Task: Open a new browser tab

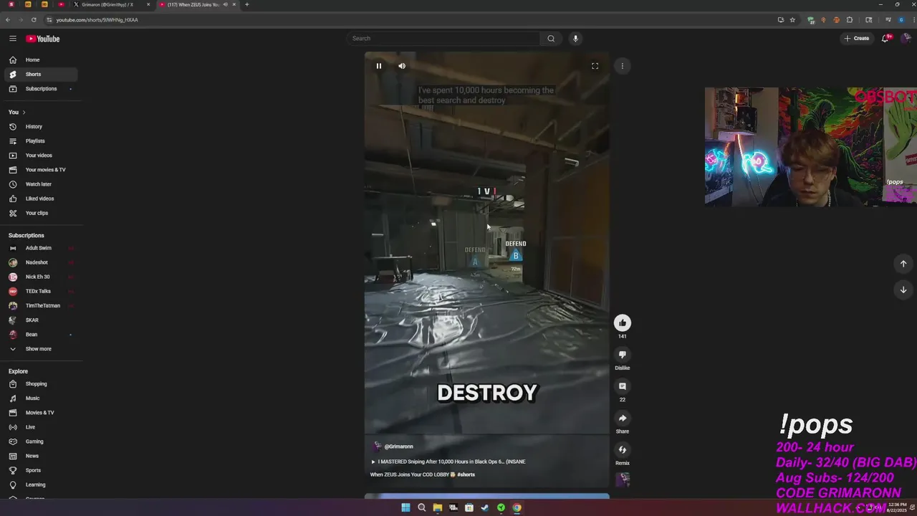Action: pos(247,4)
